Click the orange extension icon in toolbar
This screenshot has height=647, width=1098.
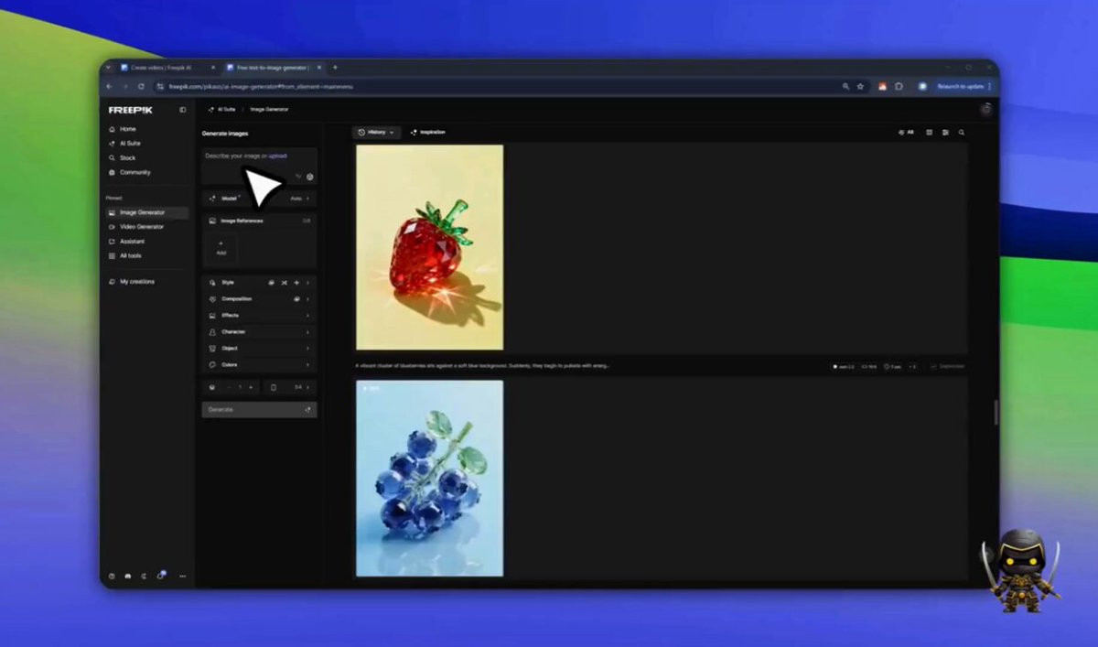[883, 86]
